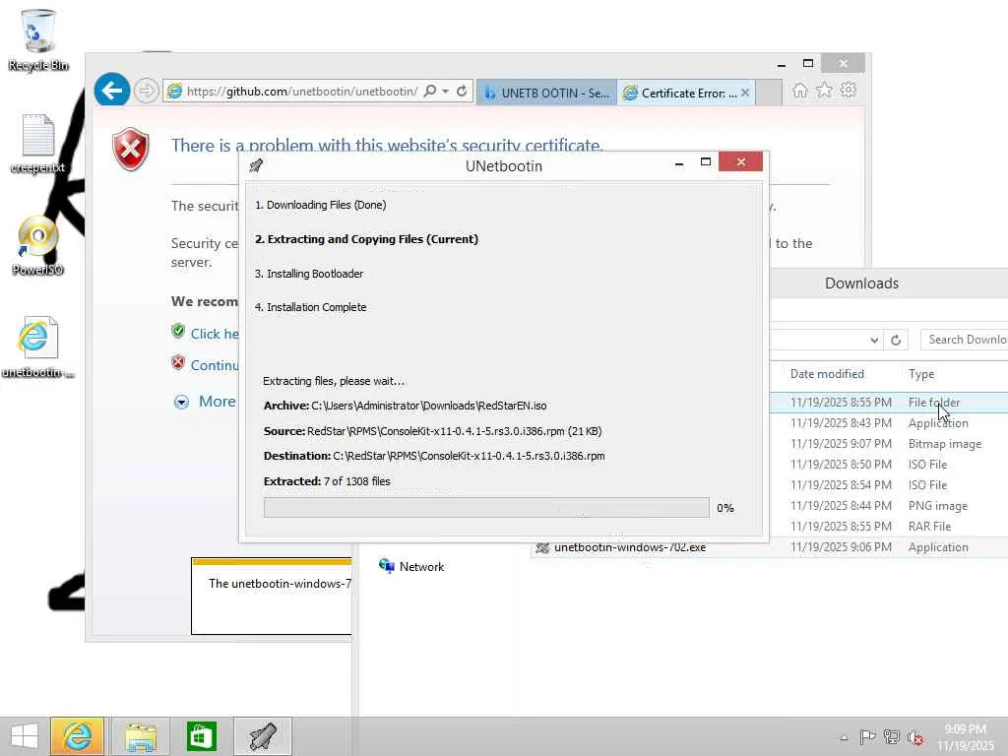Click the Internet Explorer back arrow button
Screen dimensions: 1008x756
112,91
